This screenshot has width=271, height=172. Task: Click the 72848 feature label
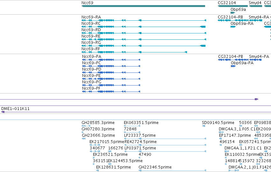click(130, 129)
